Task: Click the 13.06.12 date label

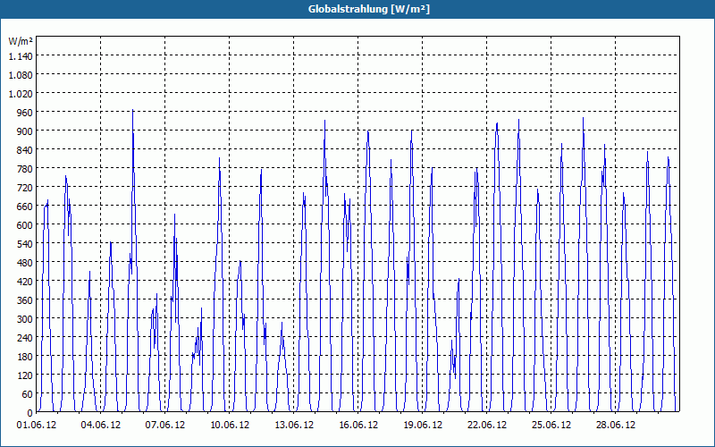Action: (294, 426)
